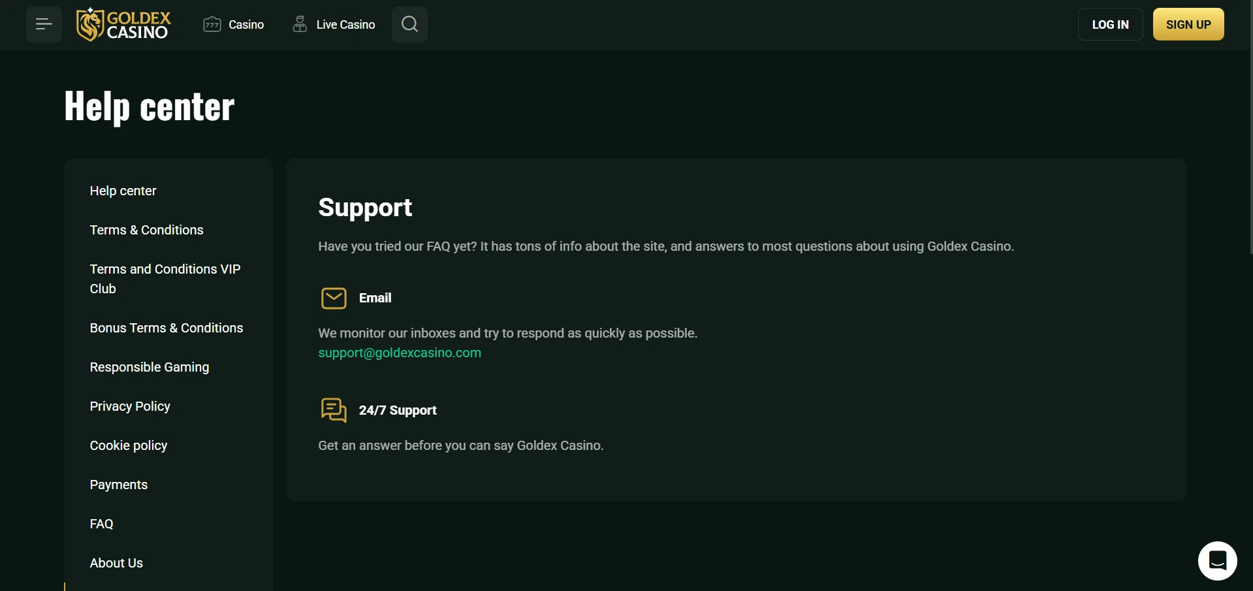Screen dimensions: 1253x591
Task: Click the LOG IN button
Action: [1110, 24]
